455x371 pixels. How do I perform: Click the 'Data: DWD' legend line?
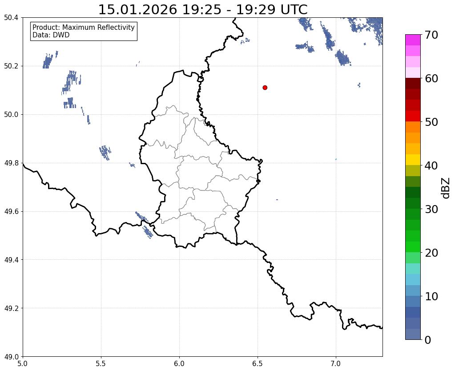51,35
